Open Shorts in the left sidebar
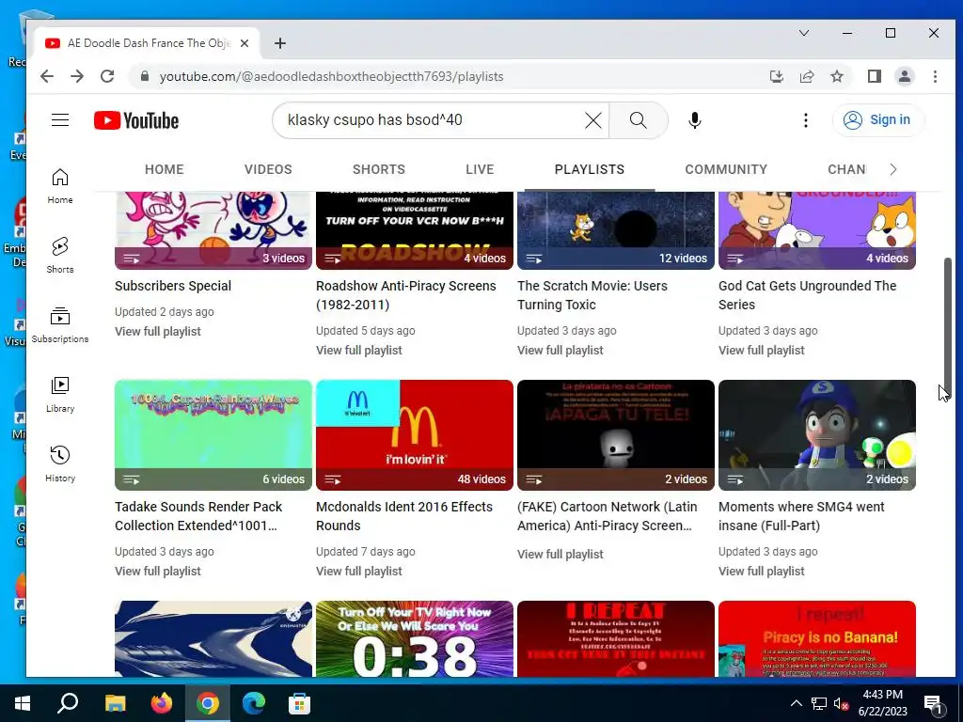Viewport: 963px width, 722px height. [x=60, y=256]
